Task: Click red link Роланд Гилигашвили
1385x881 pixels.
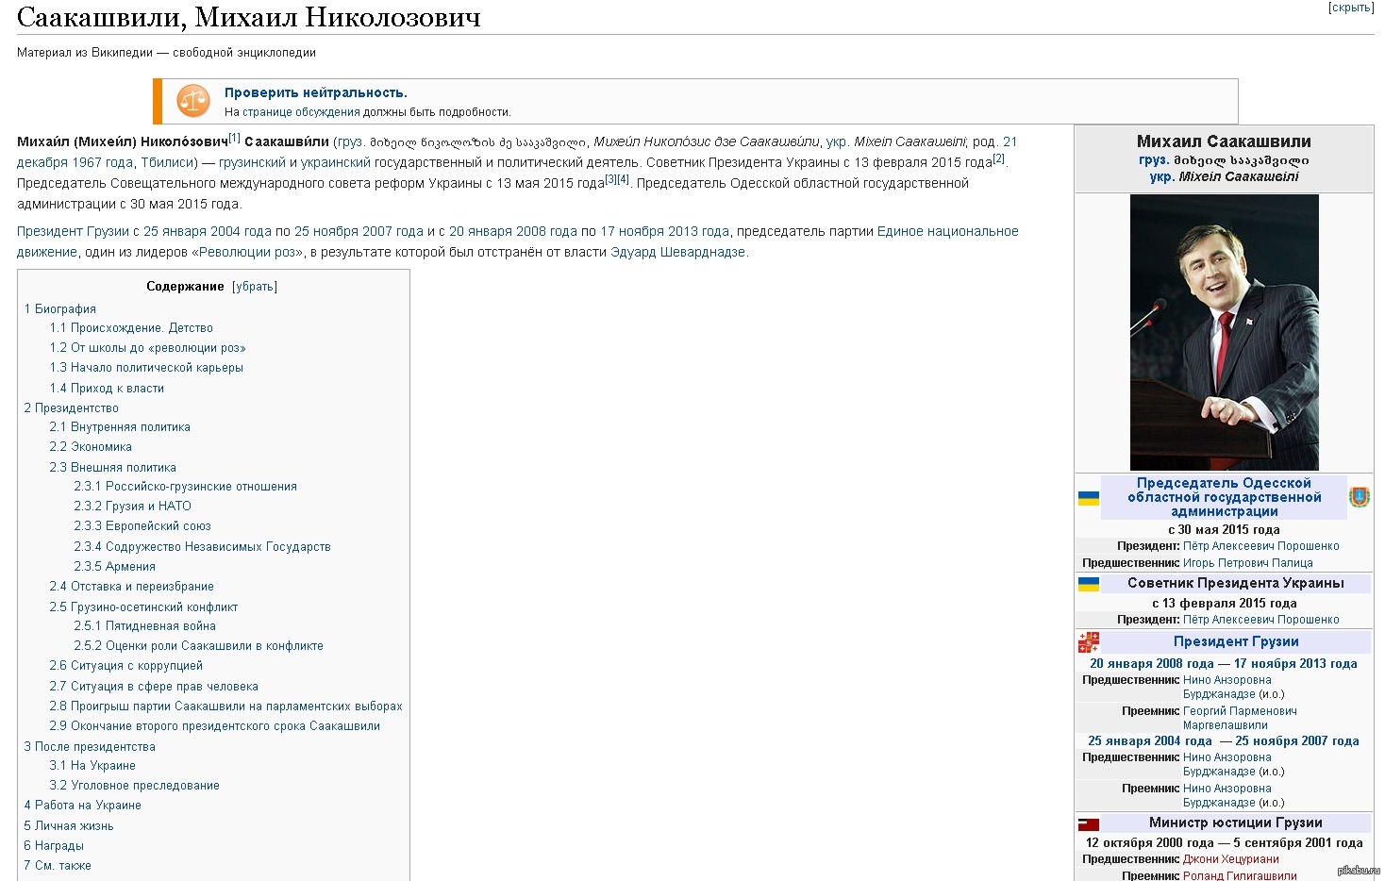Action: pos(1240,875)
